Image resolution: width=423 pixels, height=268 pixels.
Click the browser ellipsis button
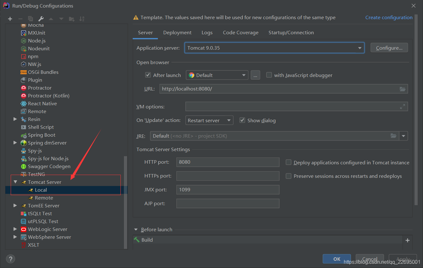255,75
